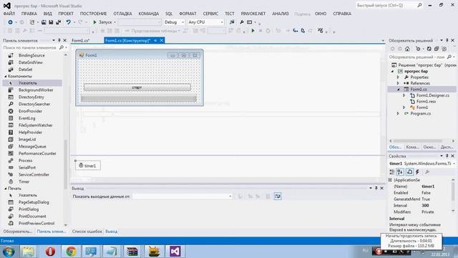
Task: Select the Timer component in toolbox
Action: (x=24, y=181)
